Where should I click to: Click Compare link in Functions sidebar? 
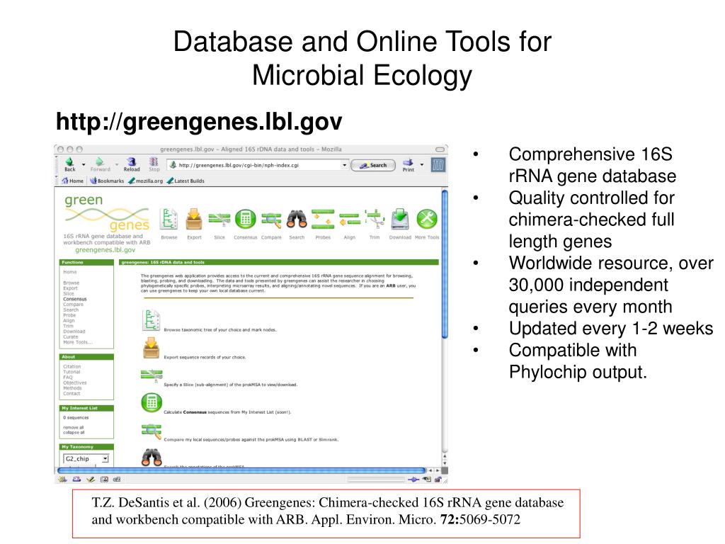click(73, 305)
